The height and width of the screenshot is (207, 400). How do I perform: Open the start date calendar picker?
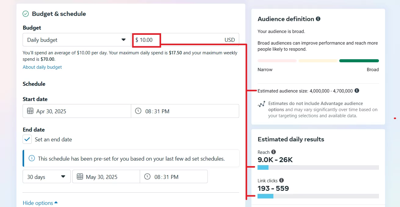[x=30, y=111]
